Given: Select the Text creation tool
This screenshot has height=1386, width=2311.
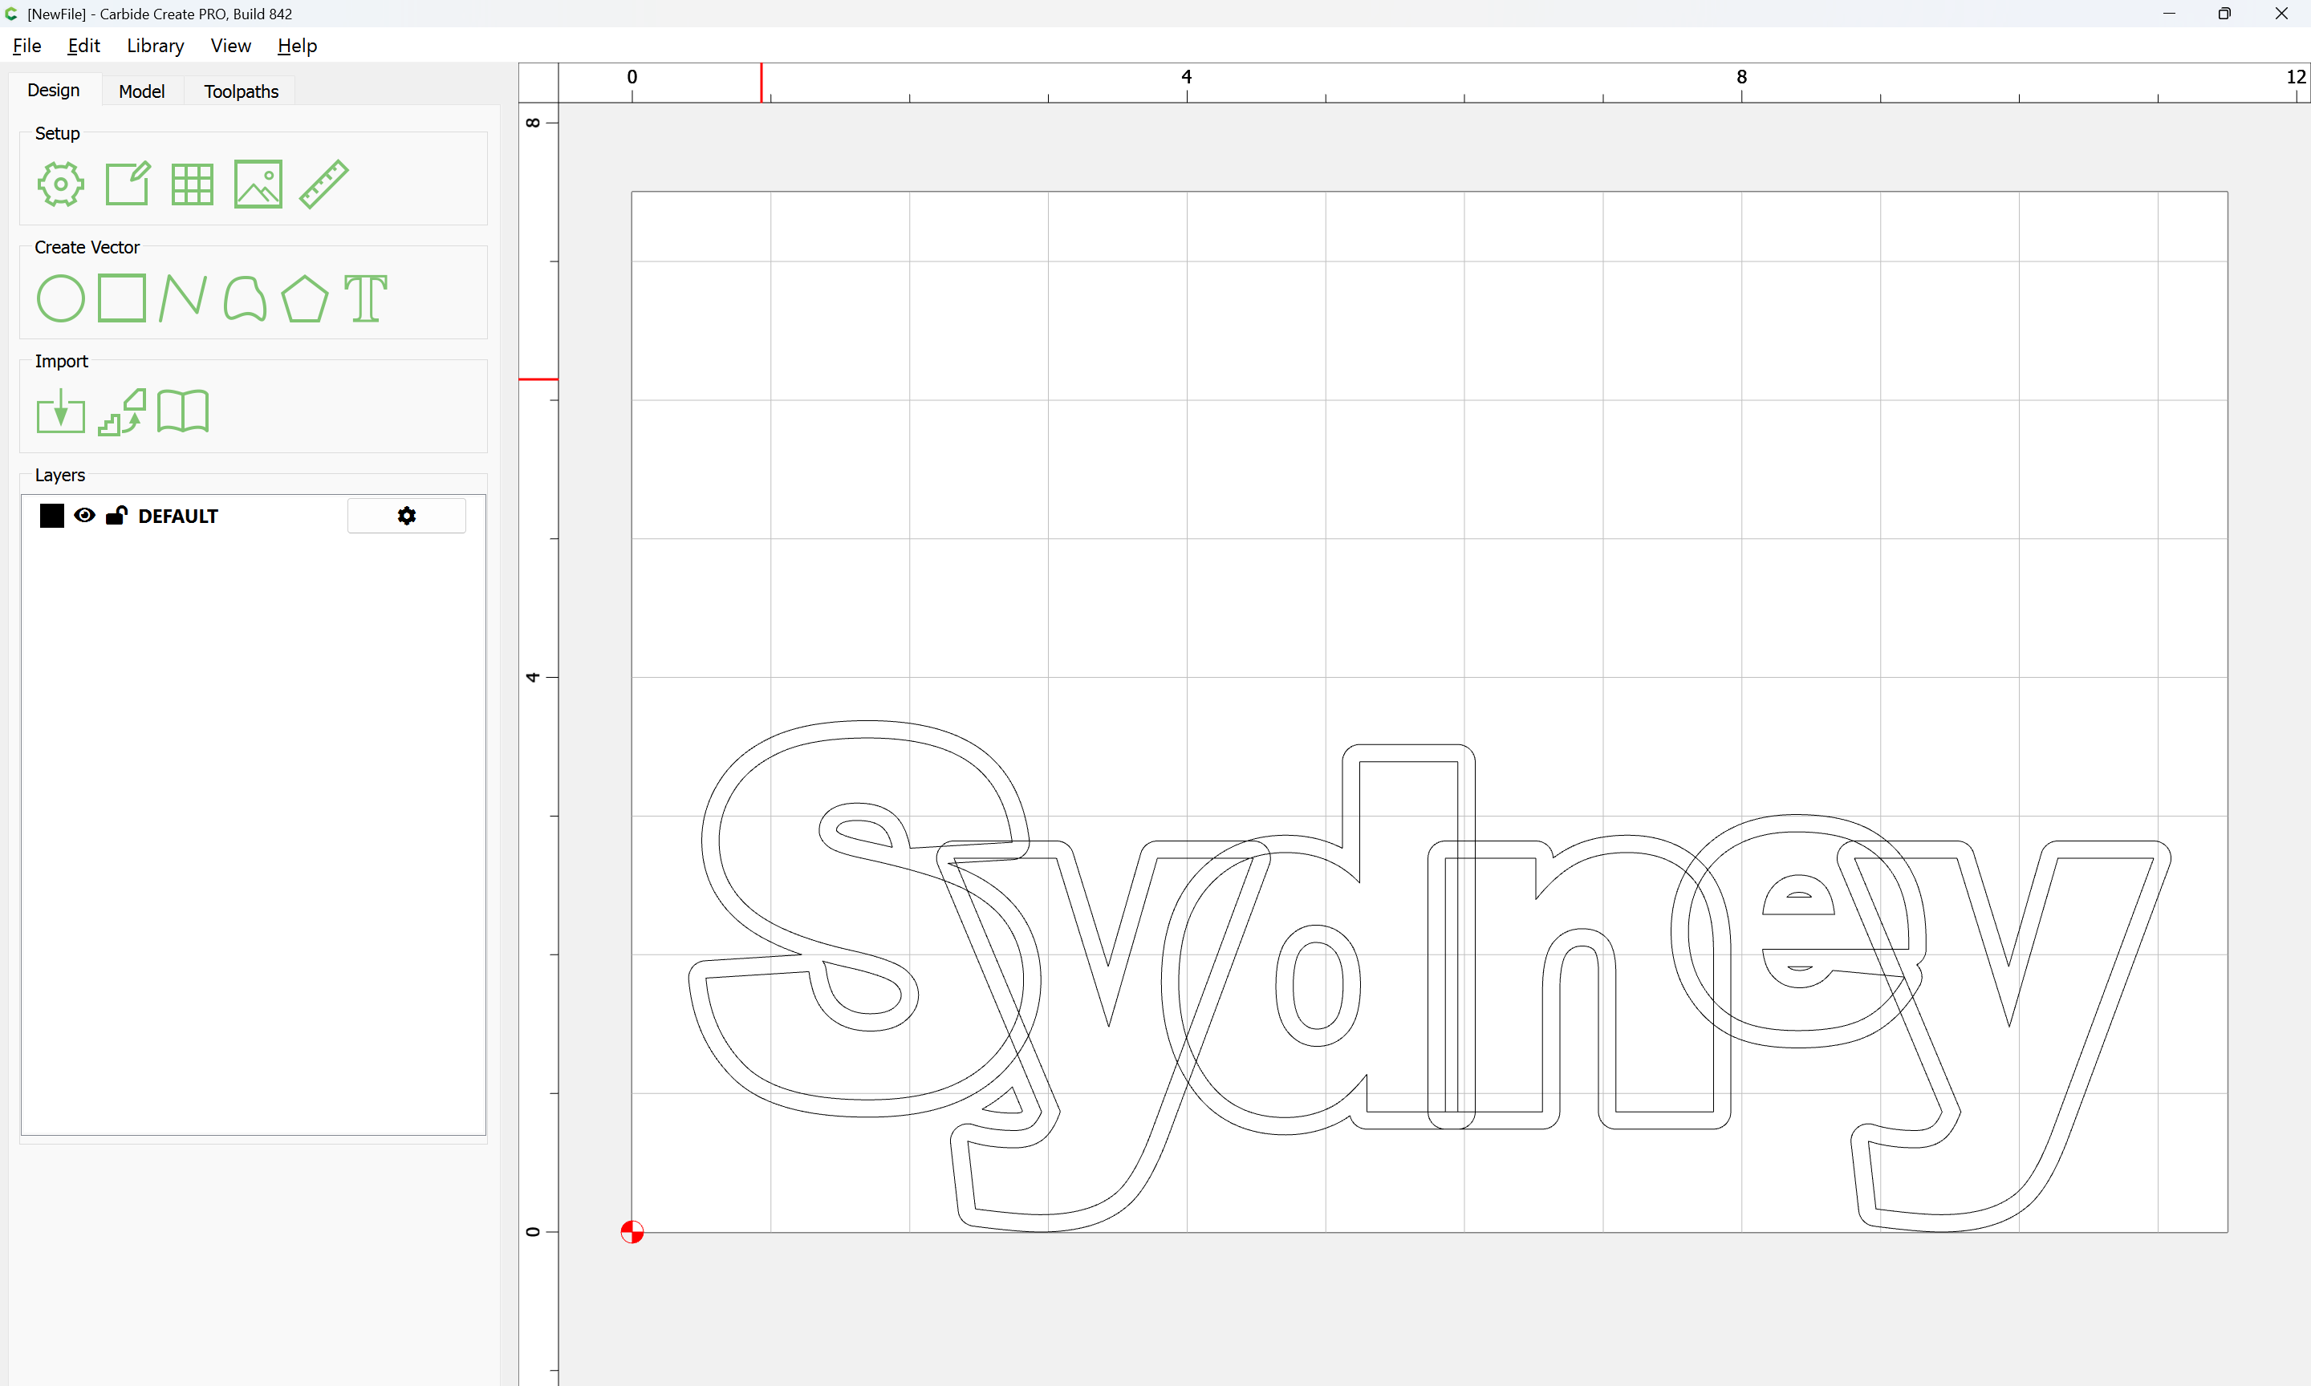Looking at the screenshot, I should coord(365,299).
